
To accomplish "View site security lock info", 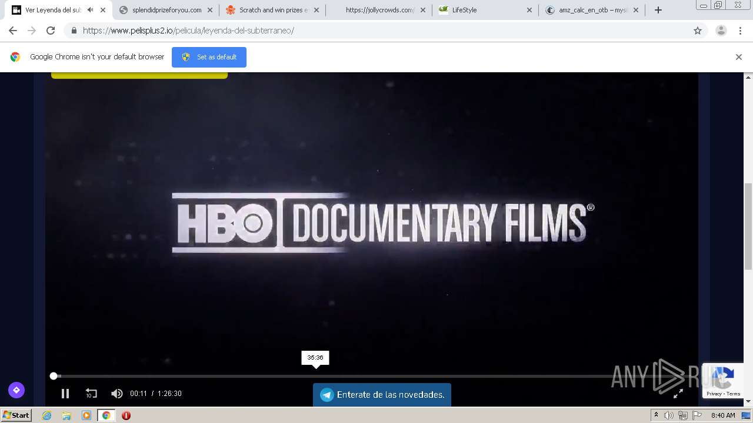I will (74, 31).
